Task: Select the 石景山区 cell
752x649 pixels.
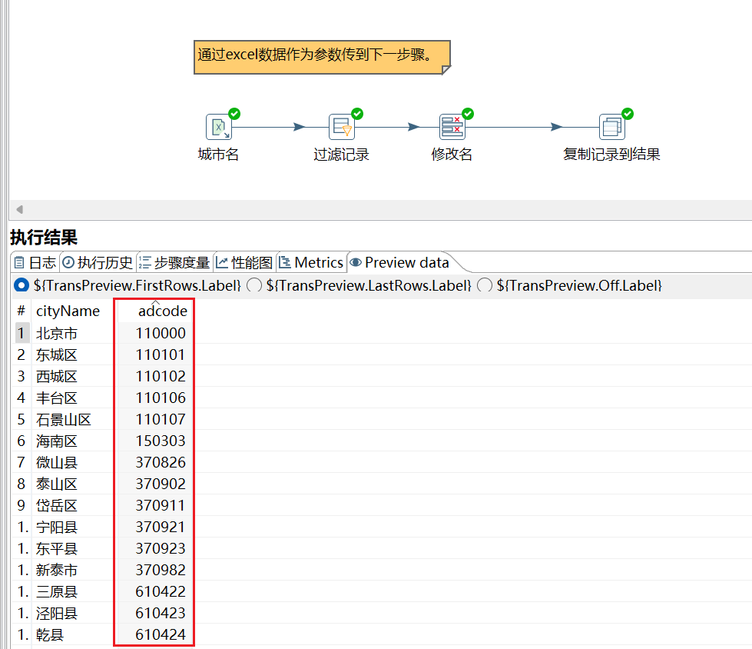Action: point(64,420)
